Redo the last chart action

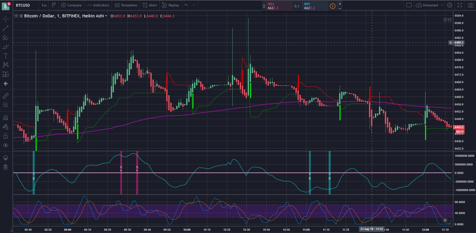pyautogui.click(x=194, y=5)
